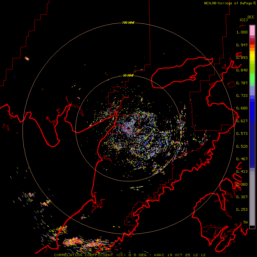Click the 0.467 color scale value
257x257 pixels.
[242, 159]
